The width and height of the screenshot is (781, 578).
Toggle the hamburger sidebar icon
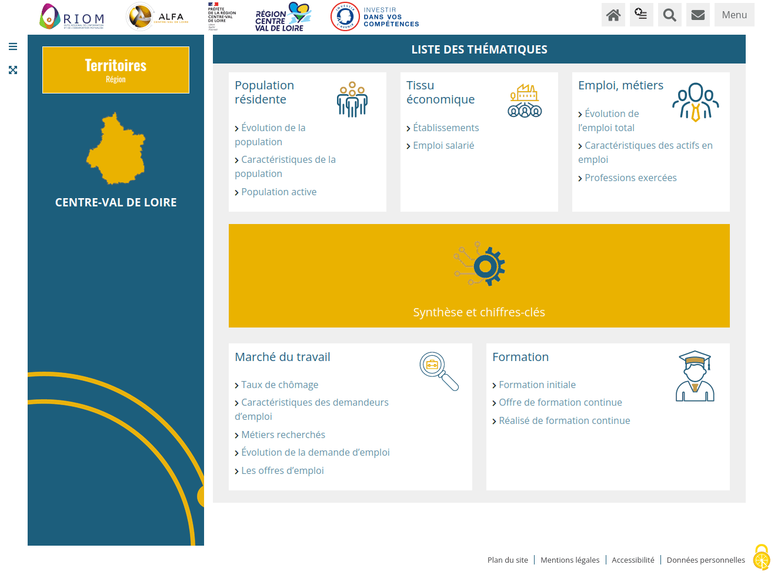13,46
